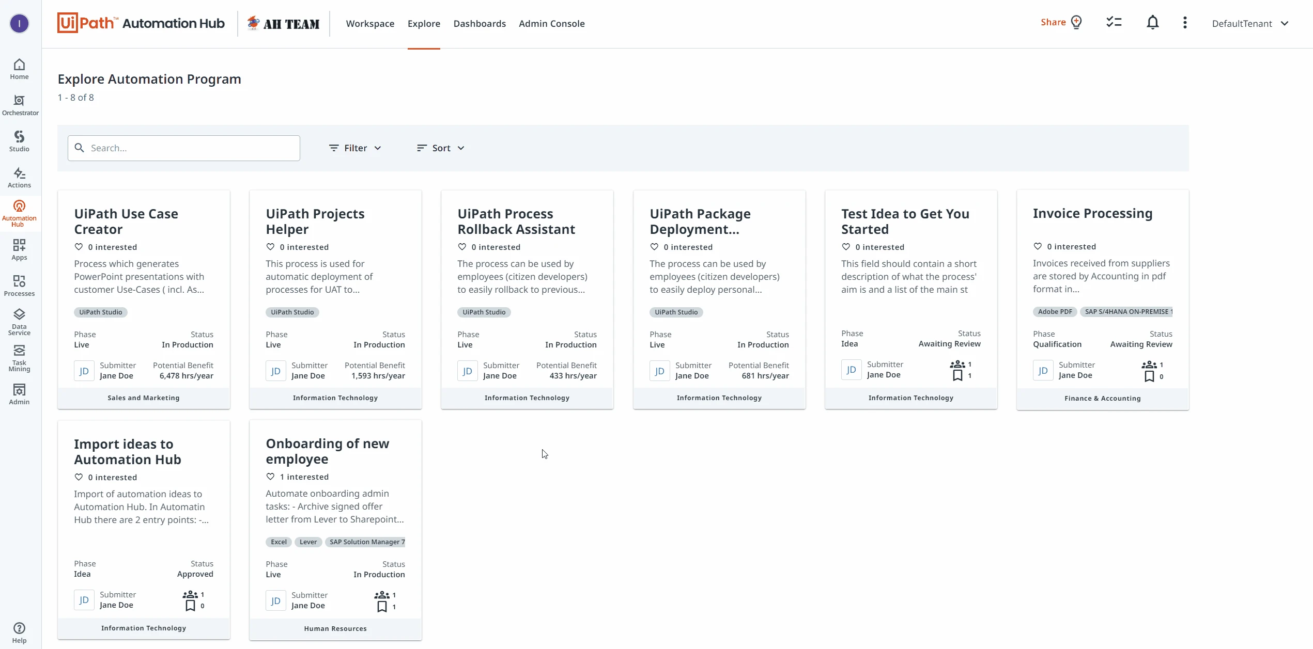Screen dimensions: 1313x649
Task: Like the UiPath Package Deployment idea
Action: [654, 247]
